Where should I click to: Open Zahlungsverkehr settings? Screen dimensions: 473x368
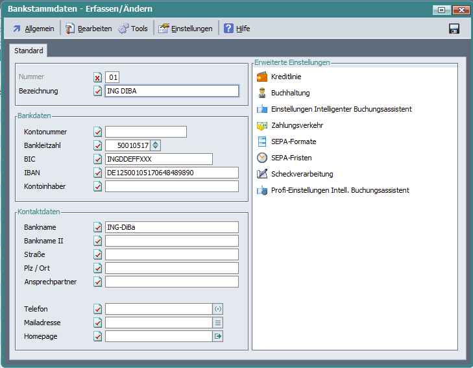[297, 125]
